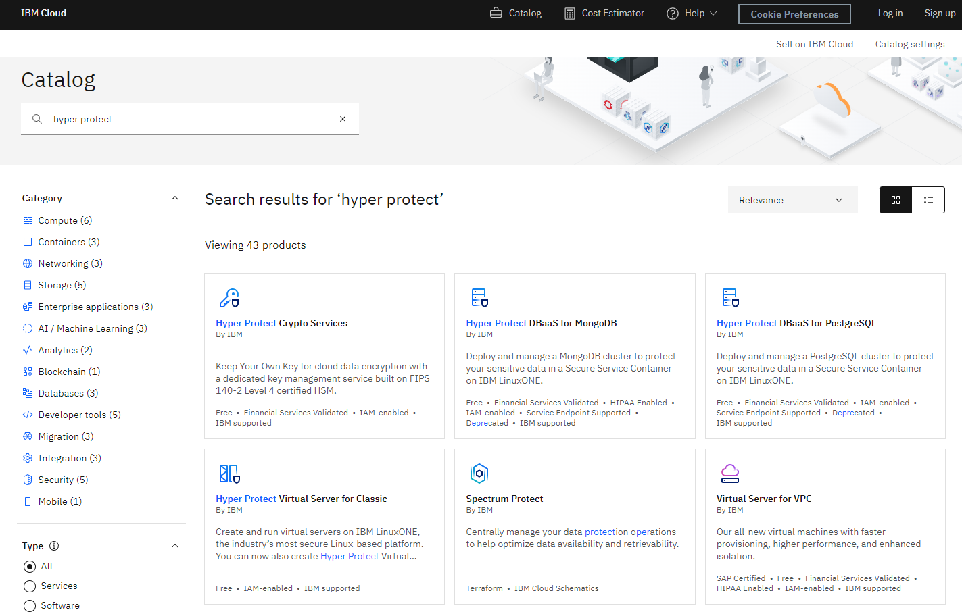Click the Databases category icon
Image resolution: width=962 pixels, height=612 pixels.
(x=28, y=393)
